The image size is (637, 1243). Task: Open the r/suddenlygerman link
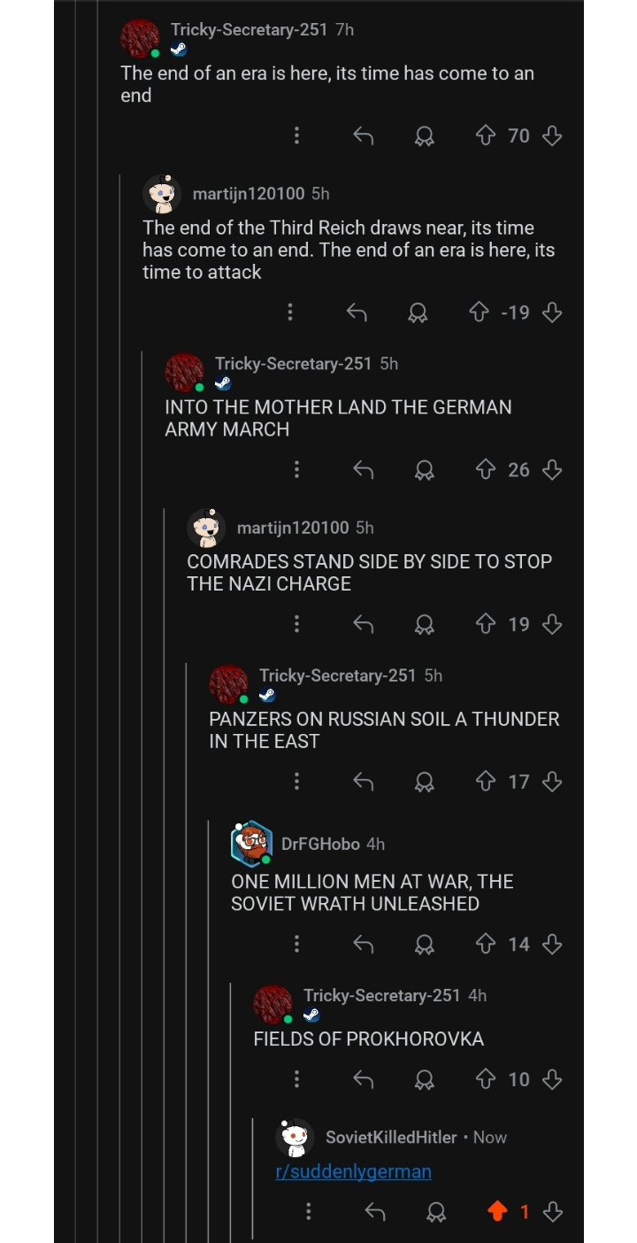(x=353, y=1171)
